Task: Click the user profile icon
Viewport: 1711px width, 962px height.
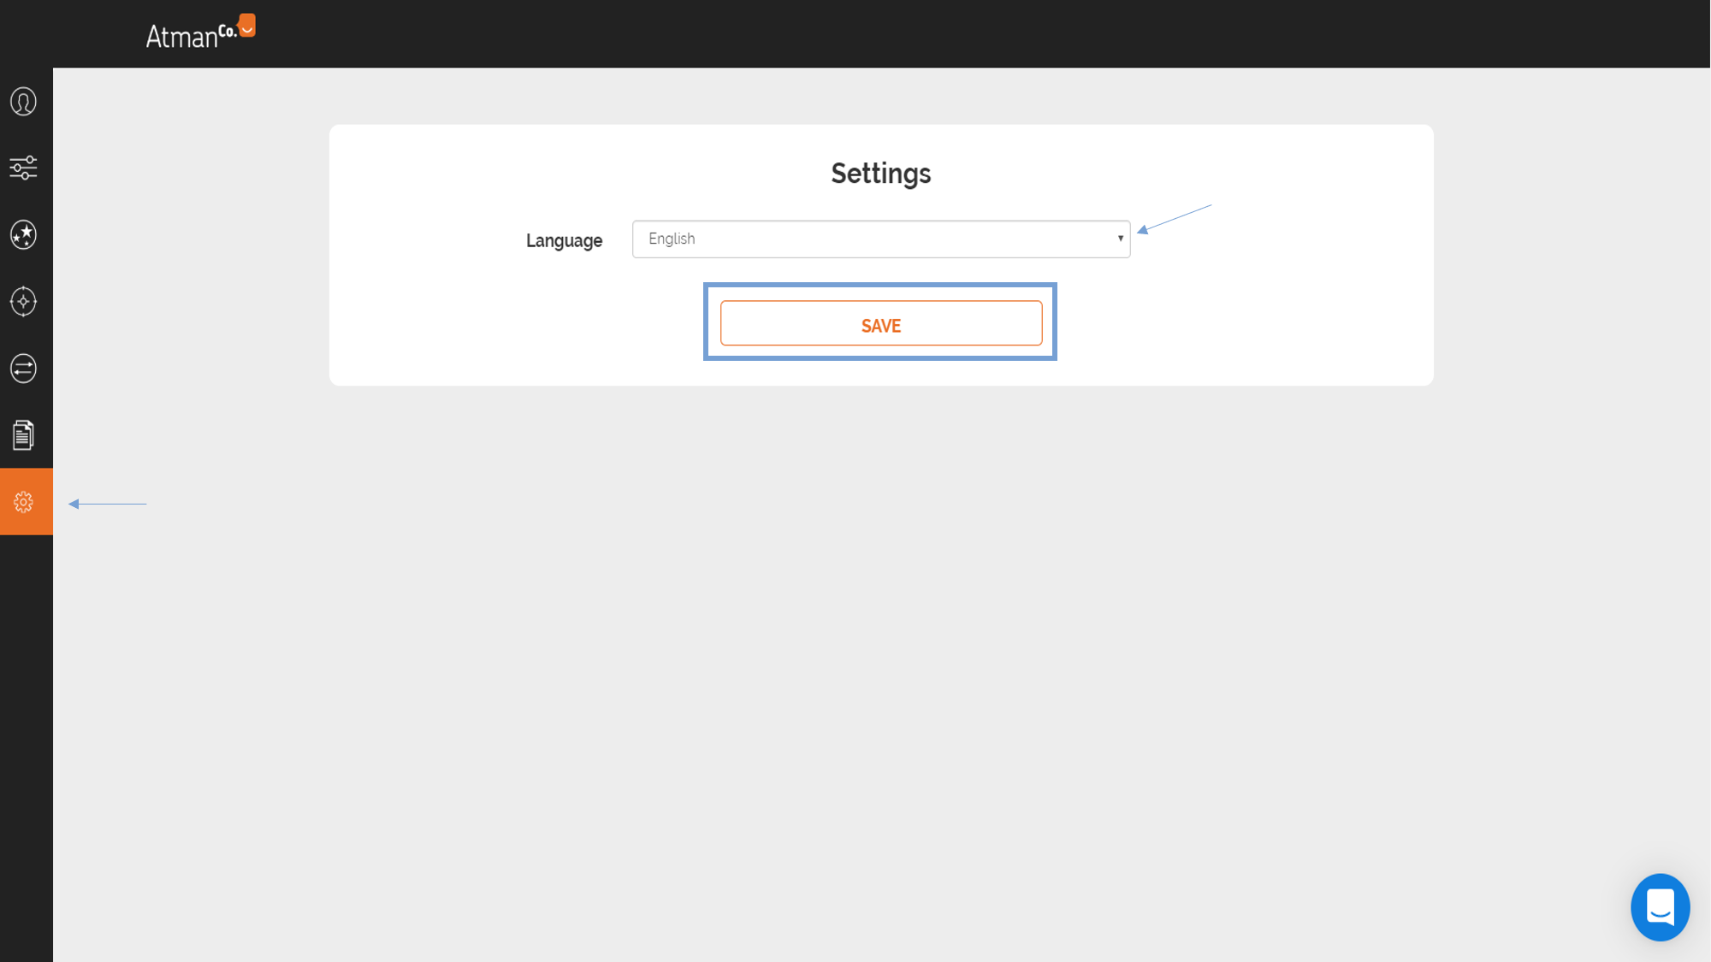Action: click(x=23, y=101)
